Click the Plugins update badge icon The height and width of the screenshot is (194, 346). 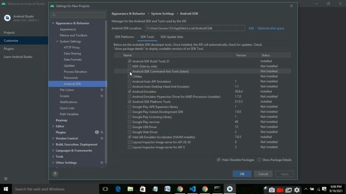tap(97, 132)
